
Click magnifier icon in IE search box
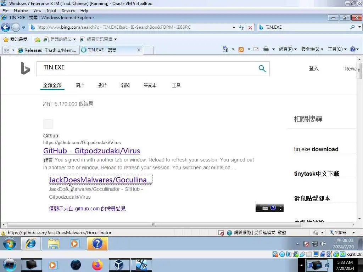(352, 27)
